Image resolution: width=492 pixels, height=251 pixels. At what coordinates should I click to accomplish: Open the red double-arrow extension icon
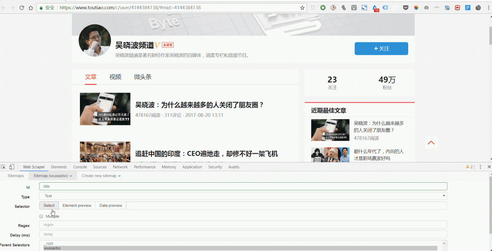457,8
